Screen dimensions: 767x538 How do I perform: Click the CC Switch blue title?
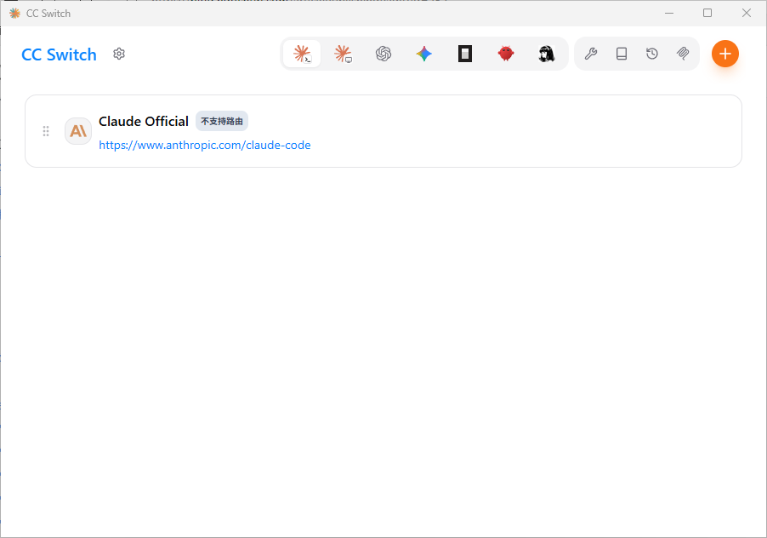point(60,54)
